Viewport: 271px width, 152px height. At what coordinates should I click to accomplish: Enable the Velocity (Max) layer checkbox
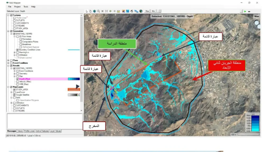pyautogui.click(x=17, y=82)
